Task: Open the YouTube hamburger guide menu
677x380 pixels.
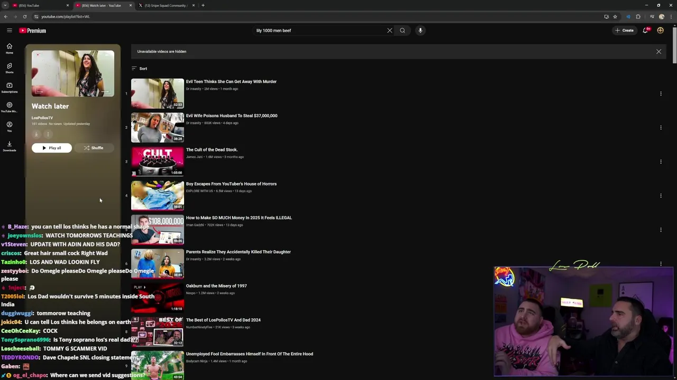Action: tap(9, 31)
